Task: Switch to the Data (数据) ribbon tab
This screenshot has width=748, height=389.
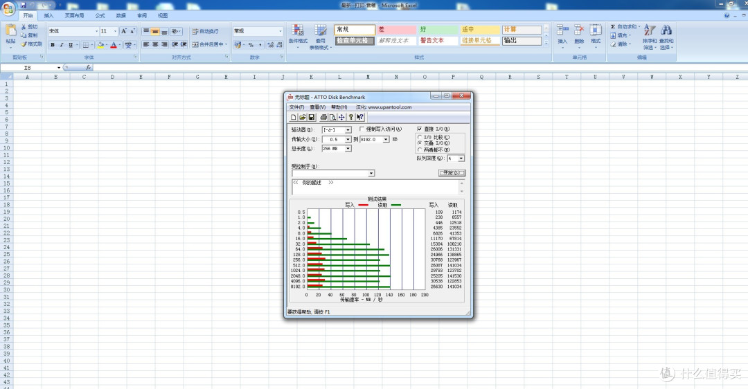Action: point(121,16)
